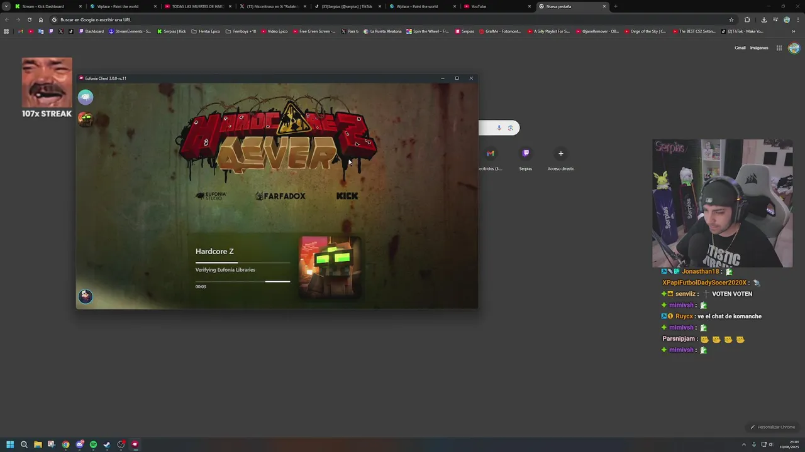
Task: Open the account avatar at Eufonia sidebar bottom
Action: click(86, 296)
